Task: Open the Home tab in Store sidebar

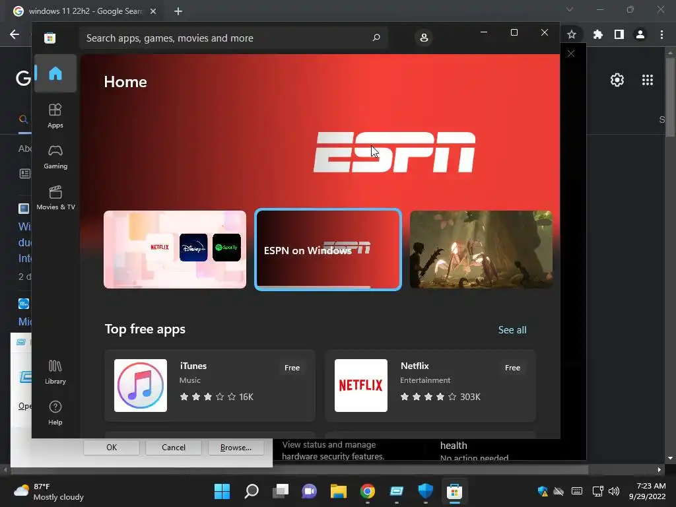Action: tap(55, 73)
